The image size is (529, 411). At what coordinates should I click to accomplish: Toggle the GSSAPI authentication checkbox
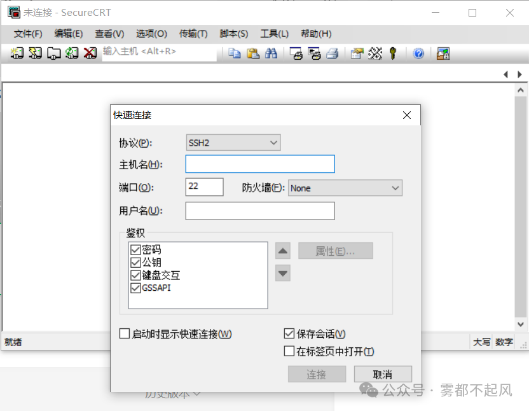135,288
